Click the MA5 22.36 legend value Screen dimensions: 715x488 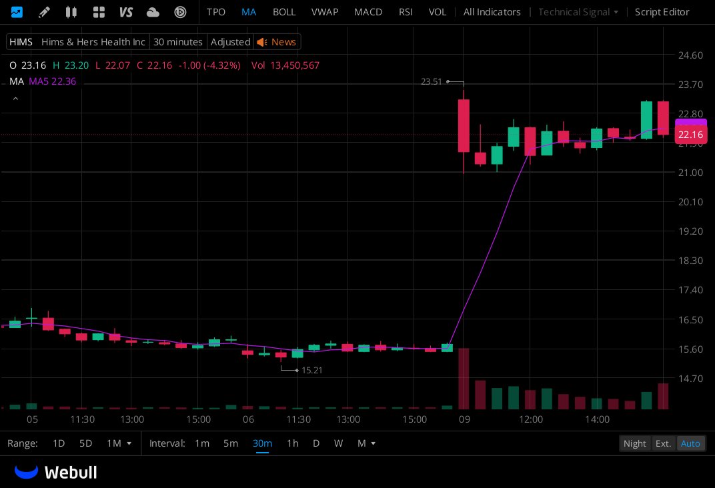click(53, 81)
